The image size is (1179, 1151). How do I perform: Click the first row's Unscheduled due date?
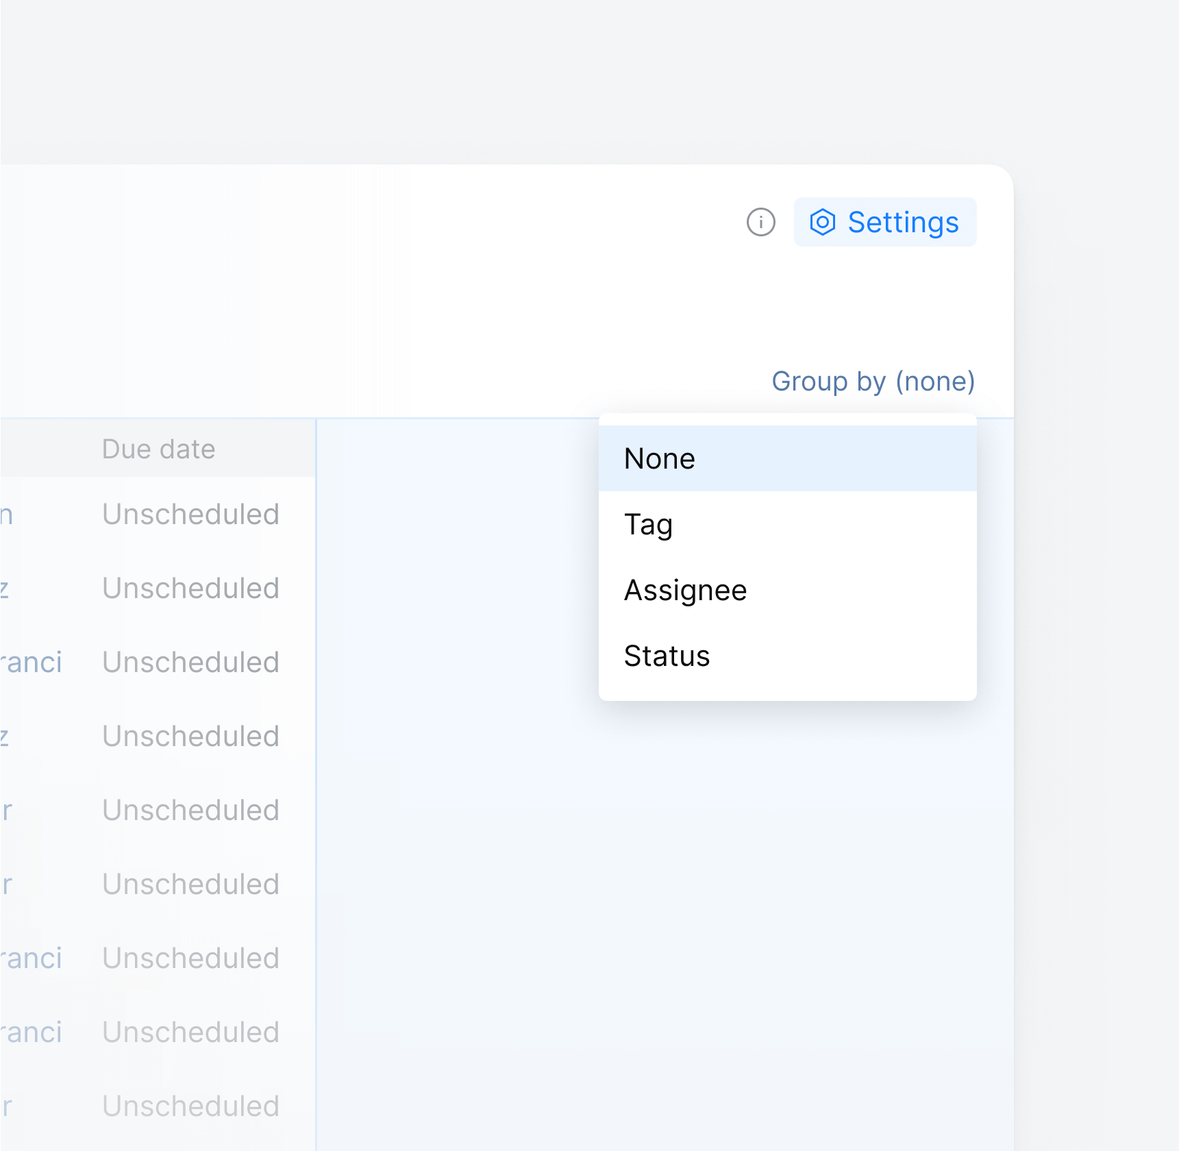pyautogui.click(x=190, y=515)
